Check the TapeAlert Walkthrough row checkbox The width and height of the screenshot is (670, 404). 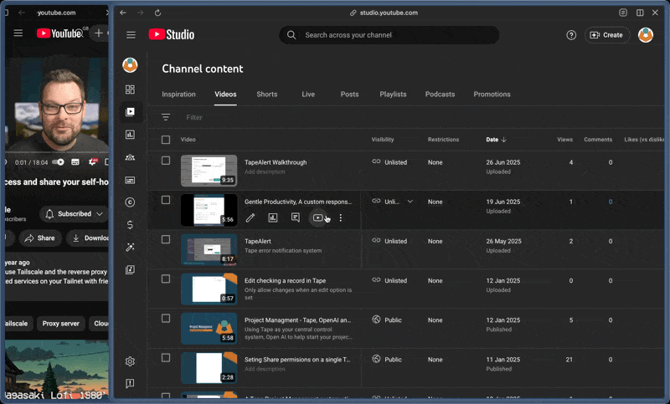pos(166,161)
